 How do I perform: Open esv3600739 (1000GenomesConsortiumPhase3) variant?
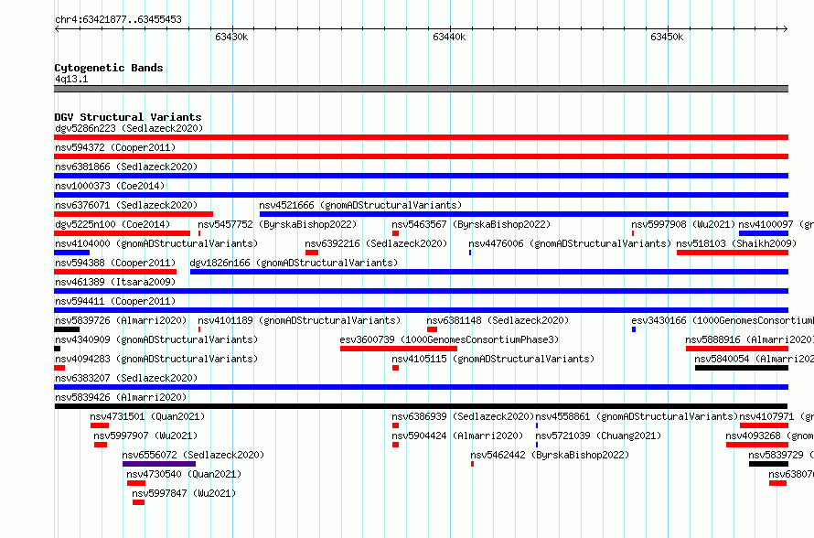(449, 339)
